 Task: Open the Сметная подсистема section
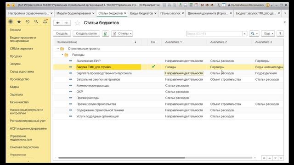tap(24, 147)
